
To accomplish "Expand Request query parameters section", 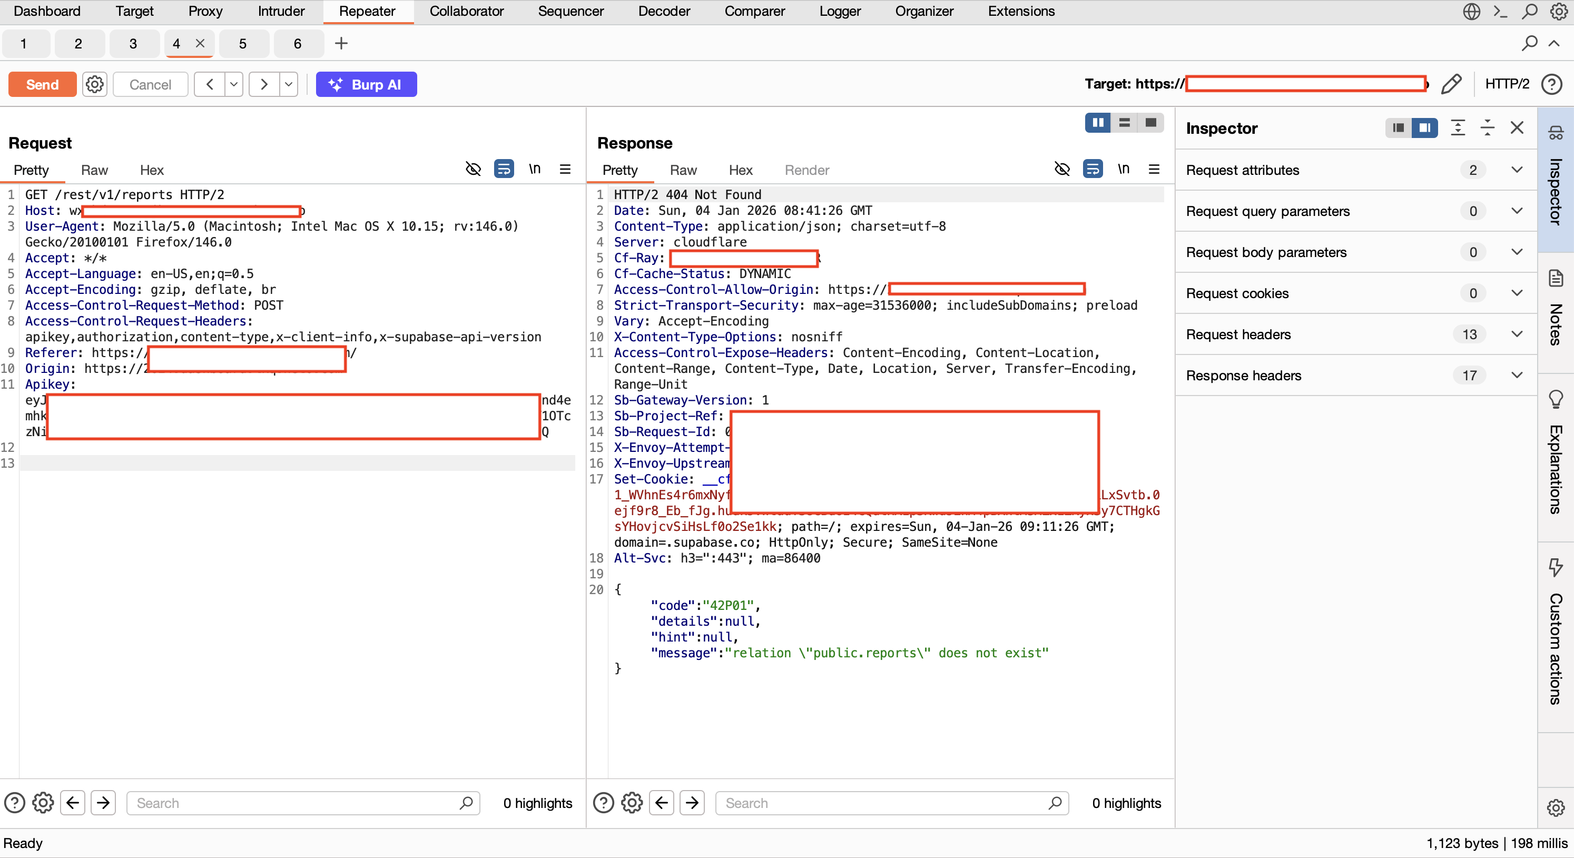I will coord(1356,211).
